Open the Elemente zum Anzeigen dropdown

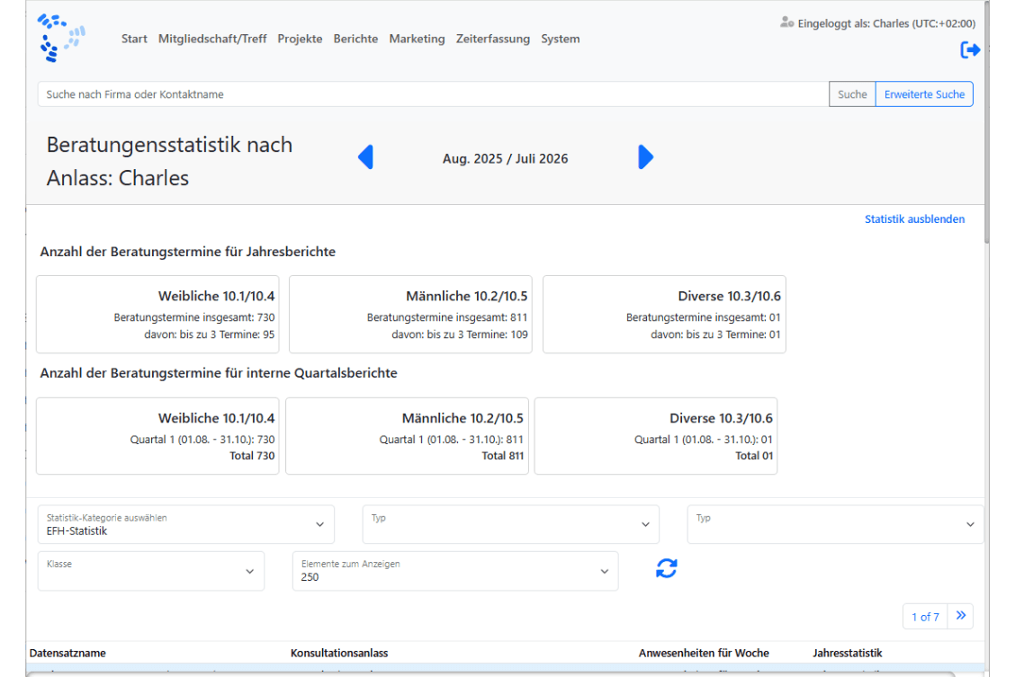455,571
